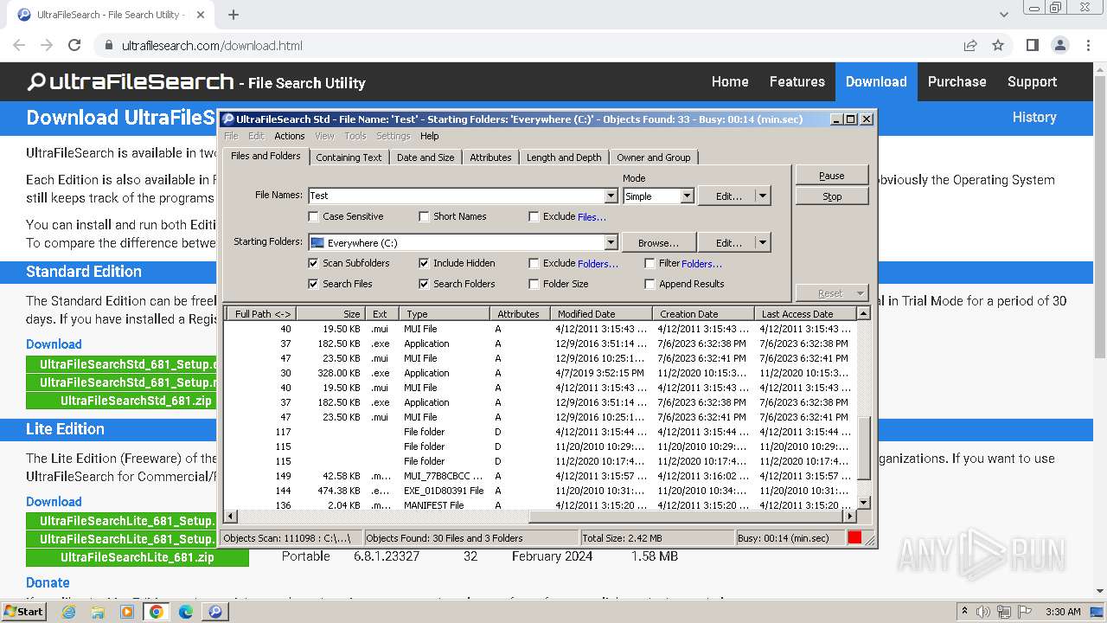This screenshot has width=1107, height=623.
Task: Show hidden tray icons arrow
Action: 964,612
